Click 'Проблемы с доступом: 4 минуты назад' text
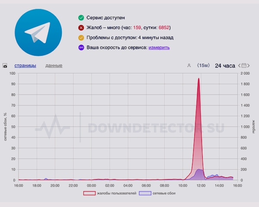This screenshot has width=259, height=207. click(x=130, y=38)
